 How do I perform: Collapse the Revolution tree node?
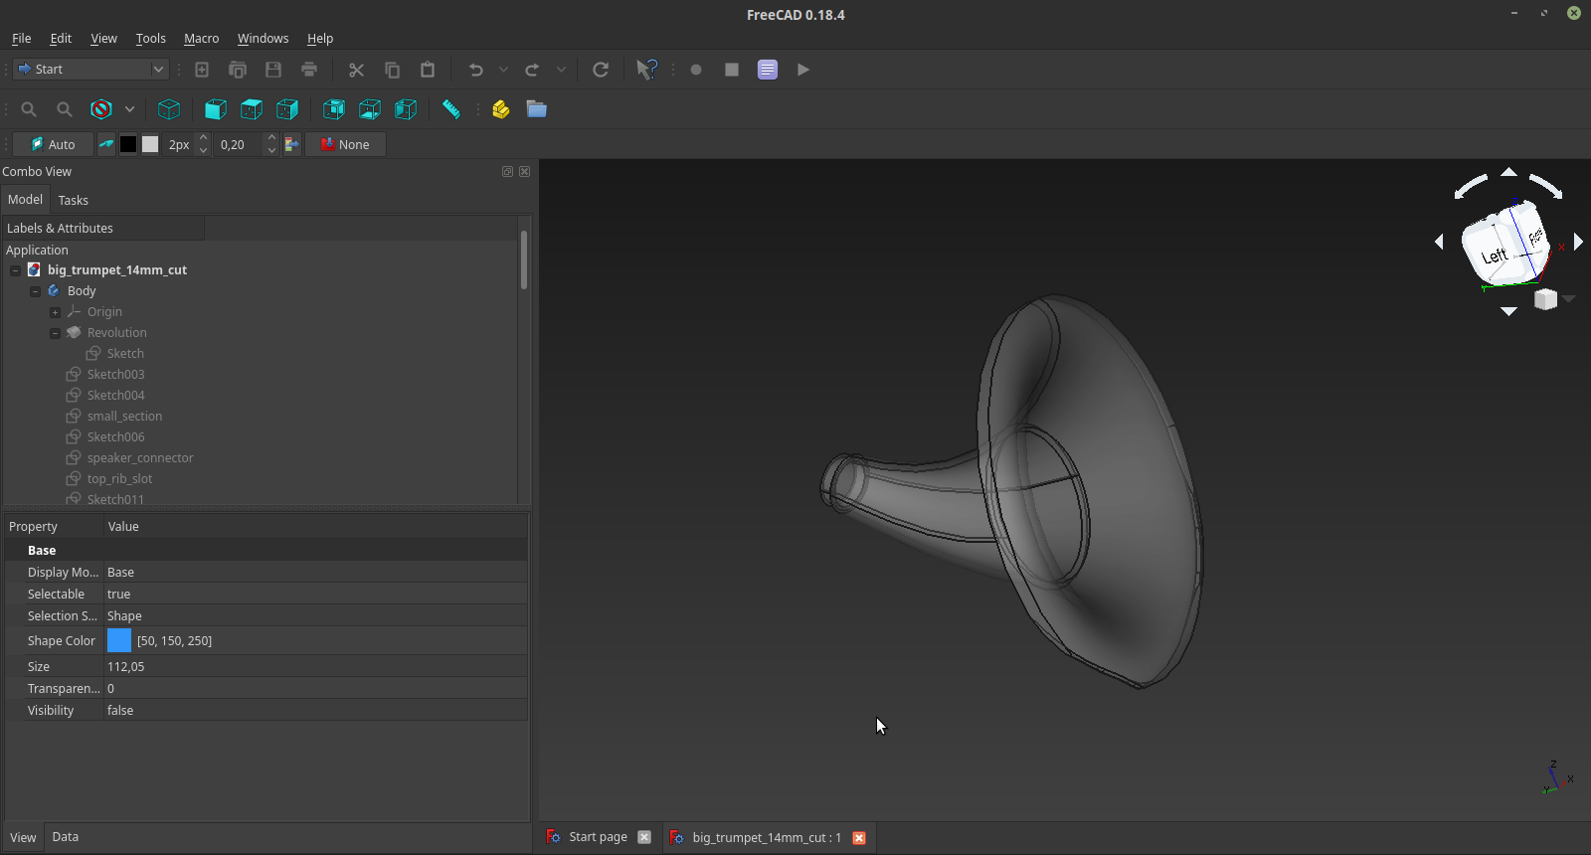click(55, 333)
